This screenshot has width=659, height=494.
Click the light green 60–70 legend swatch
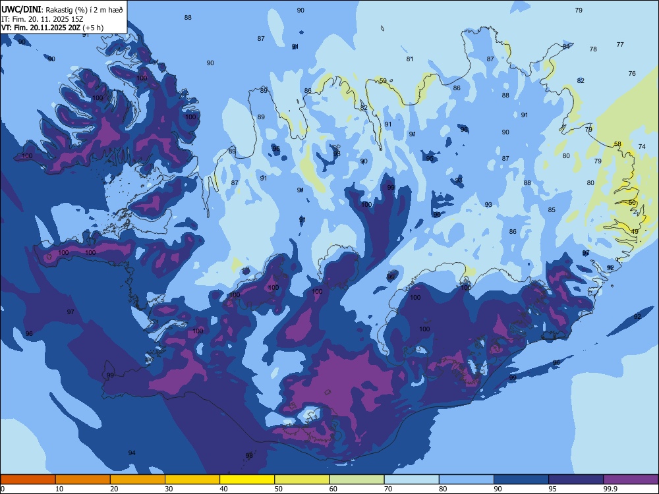pyautogui.click(x=357, y=480)
